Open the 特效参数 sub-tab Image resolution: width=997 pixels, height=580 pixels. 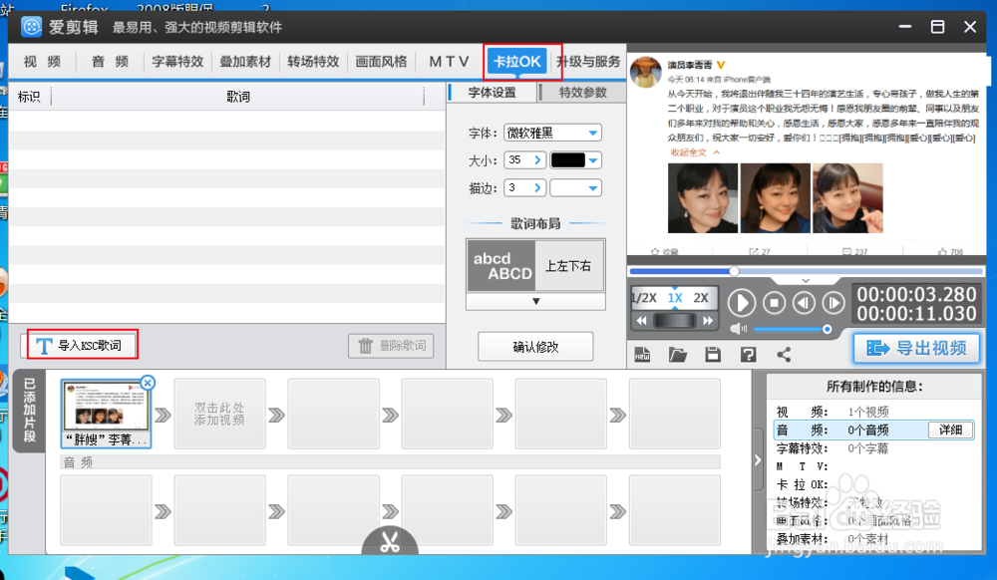click(583, 92)
